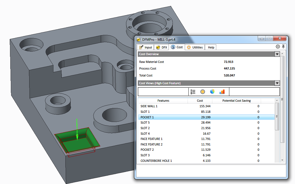Open the Utilities tab
This screenshot has width=295, height=184.
click(195, 47)
